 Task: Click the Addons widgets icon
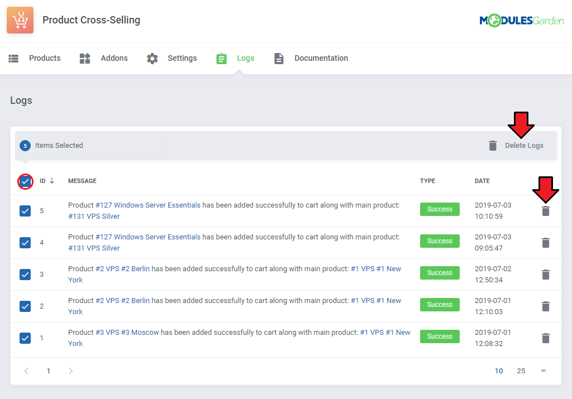[x=85, y=58]
